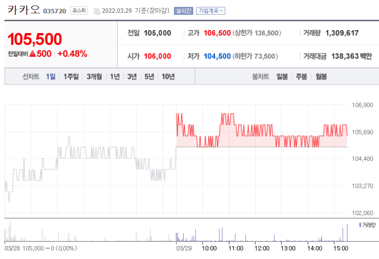Click the purple 거래량 legend marker

point(360,225)
